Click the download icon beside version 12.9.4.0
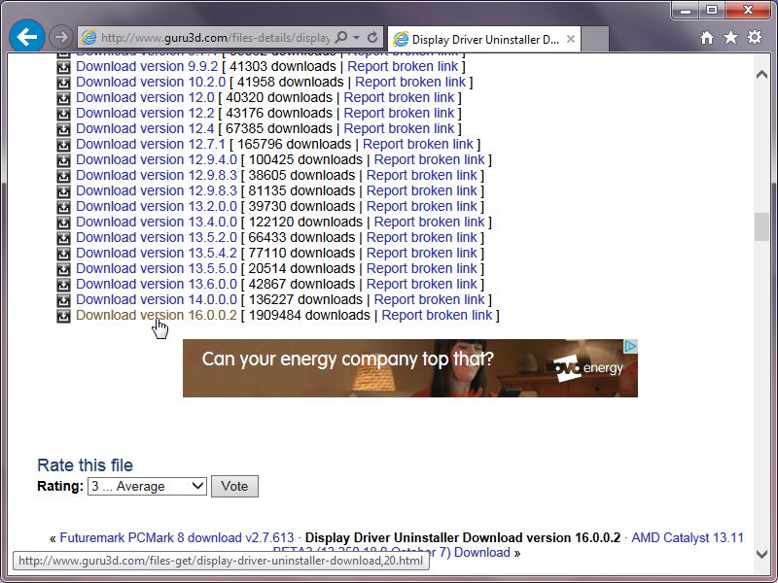 63,160
